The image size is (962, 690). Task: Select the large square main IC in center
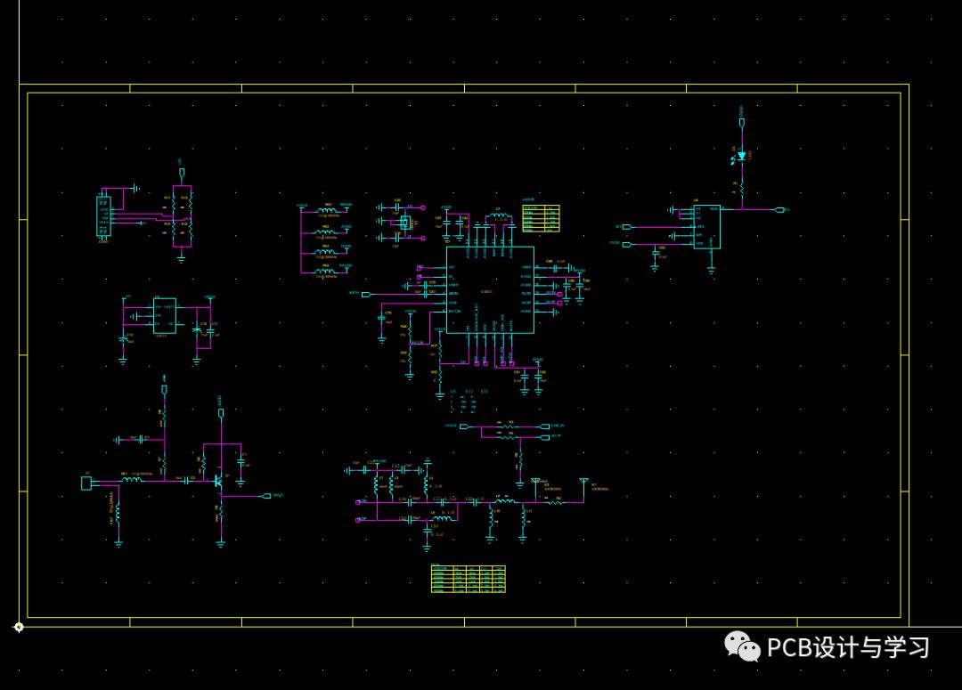(490, 290)
